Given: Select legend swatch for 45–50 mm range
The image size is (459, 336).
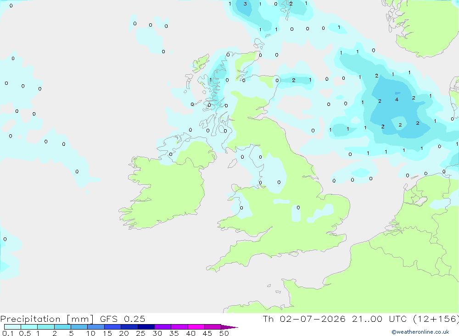Looking at the screenshot, I should [x=213, y=327].
